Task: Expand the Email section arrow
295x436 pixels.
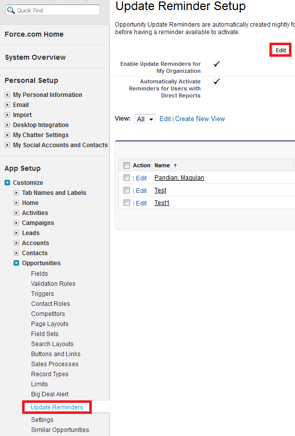Action: point(8,105)
